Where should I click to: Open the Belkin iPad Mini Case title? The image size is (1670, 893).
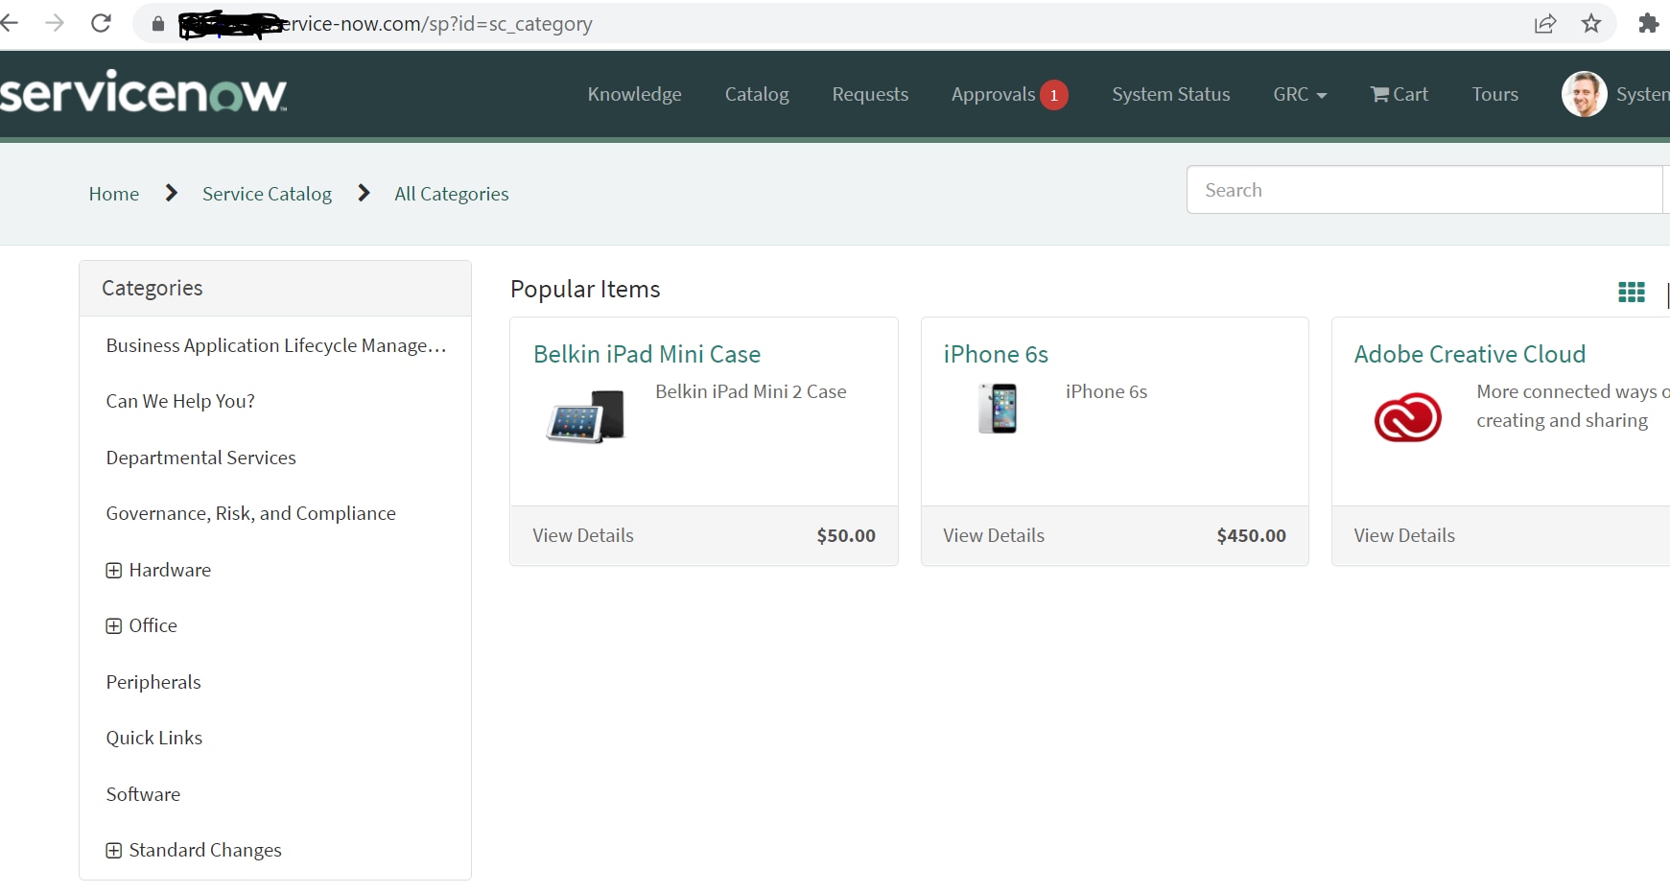click(647, 354)
